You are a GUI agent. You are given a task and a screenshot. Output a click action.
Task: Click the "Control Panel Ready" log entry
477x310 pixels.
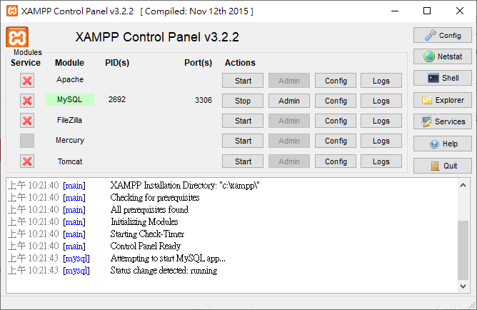click(146, 246)
